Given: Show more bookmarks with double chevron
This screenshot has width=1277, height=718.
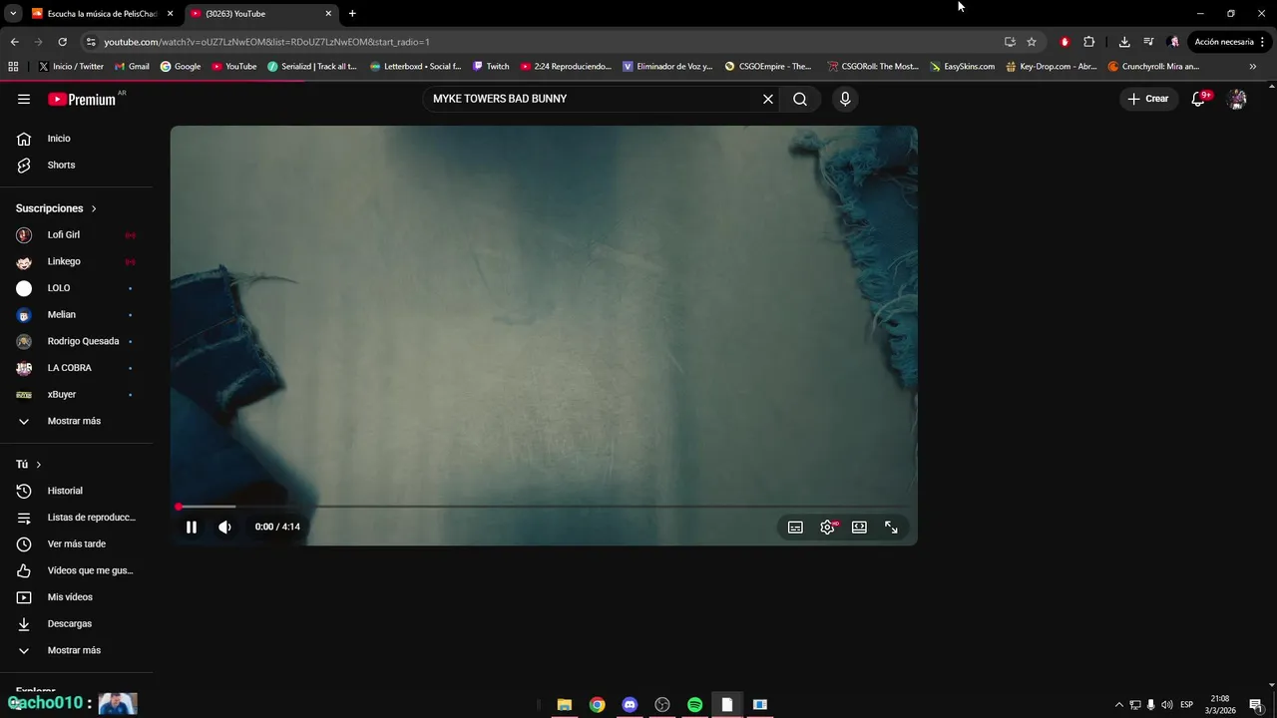Looking at the screenshot, I should coord(1253,67).
